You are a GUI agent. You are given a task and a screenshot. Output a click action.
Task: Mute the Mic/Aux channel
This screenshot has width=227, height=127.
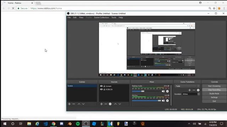[163, 101]
